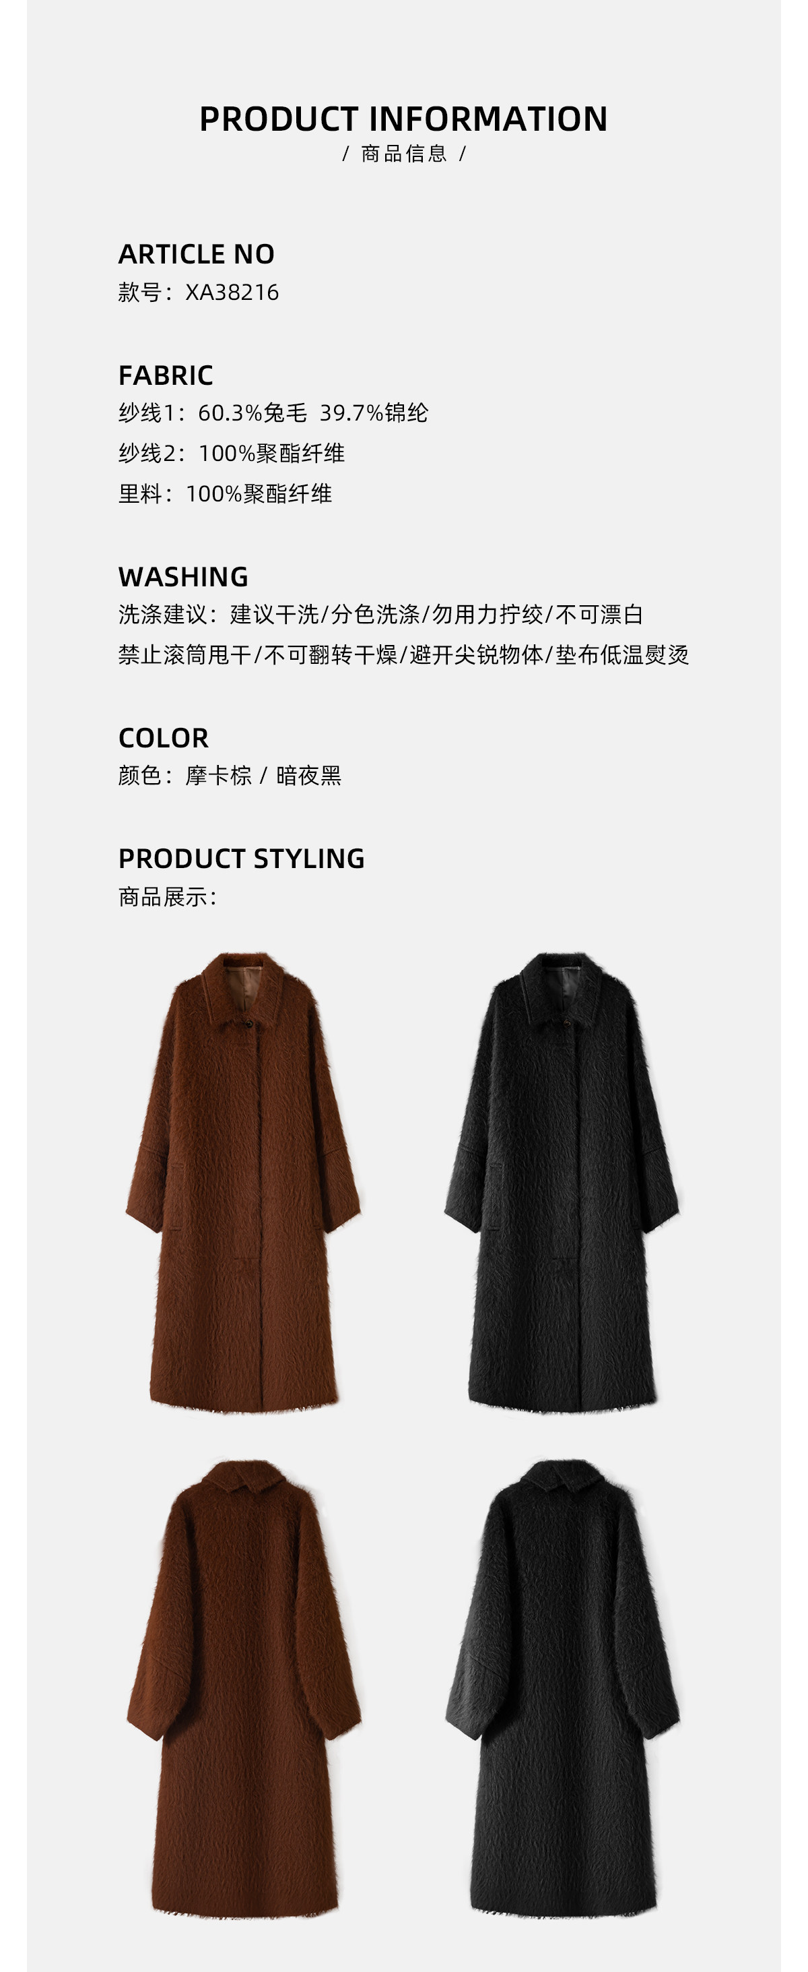The width and height of the screenshot is (808, 1972).
Task: Click the ARTICLE NO heading
Action: click(196, 254)
